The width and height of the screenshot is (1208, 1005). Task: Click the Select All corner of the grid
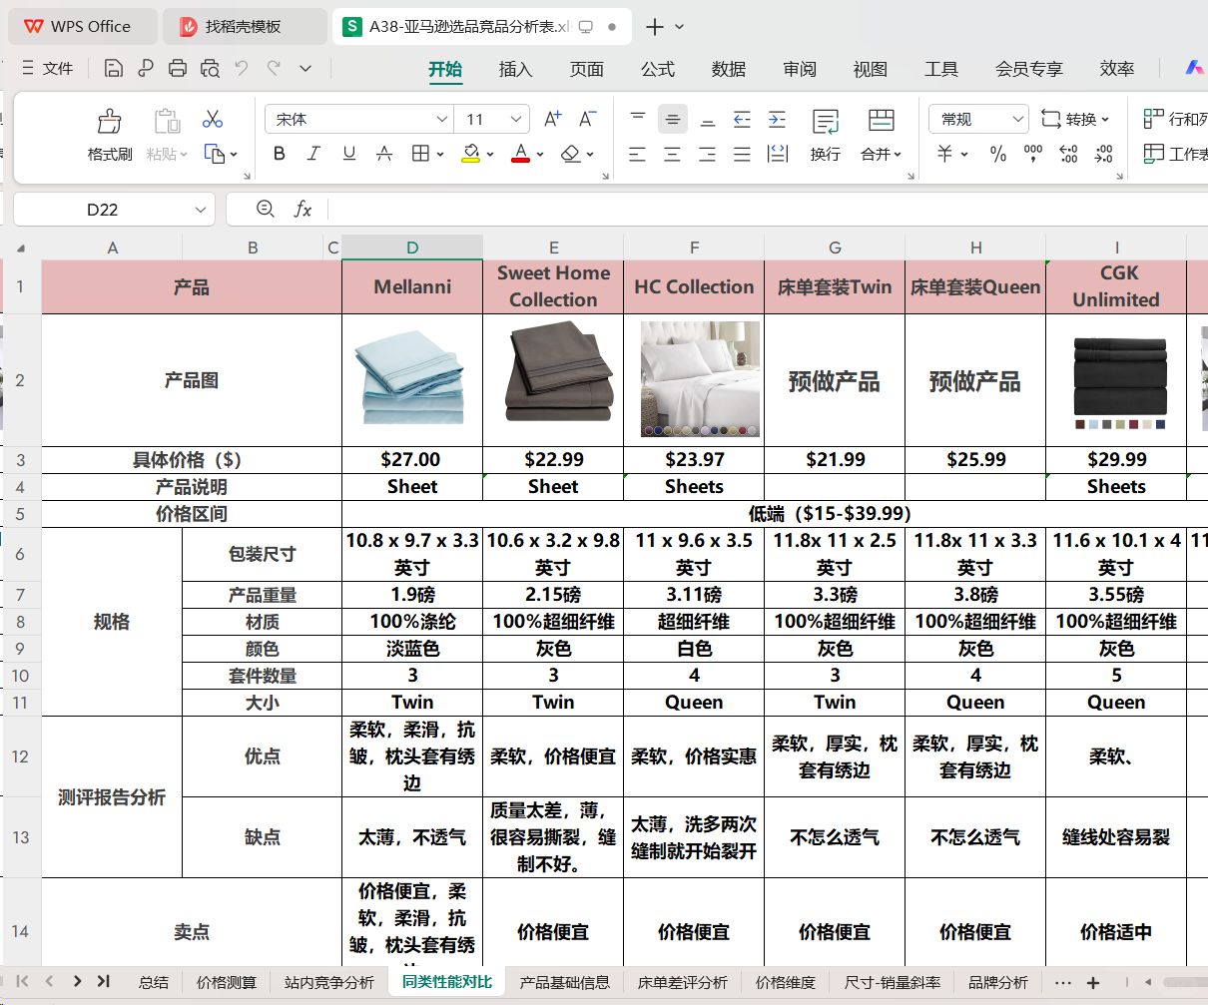pos(21,248)
